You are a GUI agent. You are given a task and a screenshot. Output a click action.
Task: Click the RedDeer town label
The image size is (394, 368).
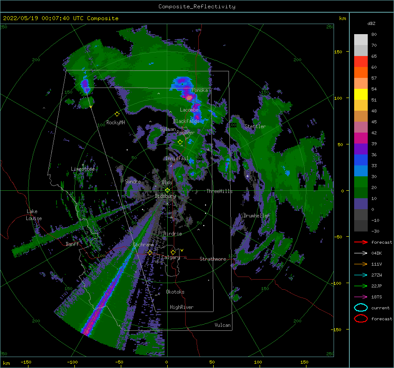point(186,133)
